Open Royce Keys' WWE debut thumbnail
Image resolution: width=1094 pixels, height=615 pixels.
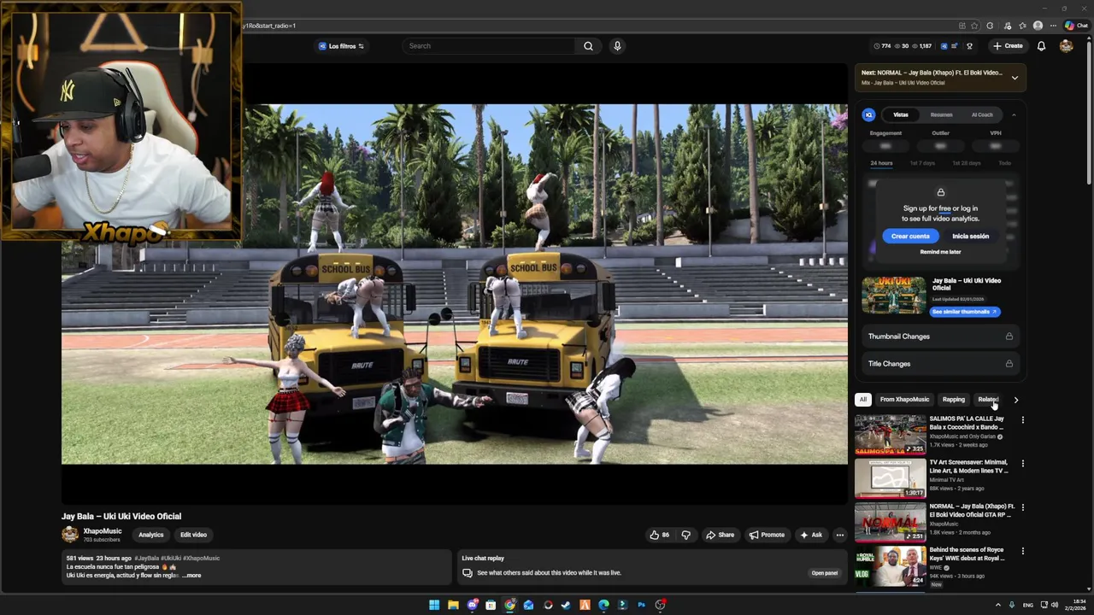[x=890, y=565]
